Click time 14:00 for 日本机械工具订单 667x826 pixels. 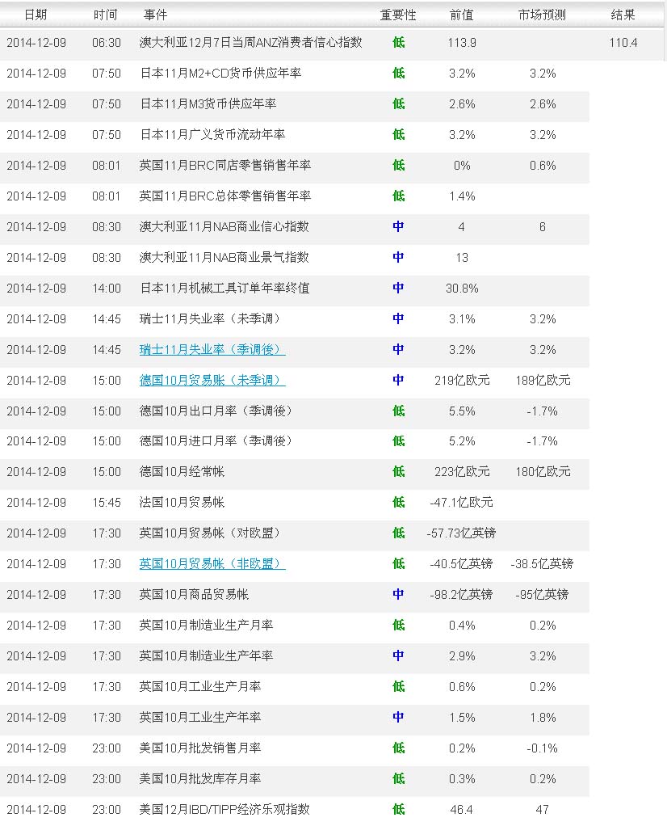[107, 289]
